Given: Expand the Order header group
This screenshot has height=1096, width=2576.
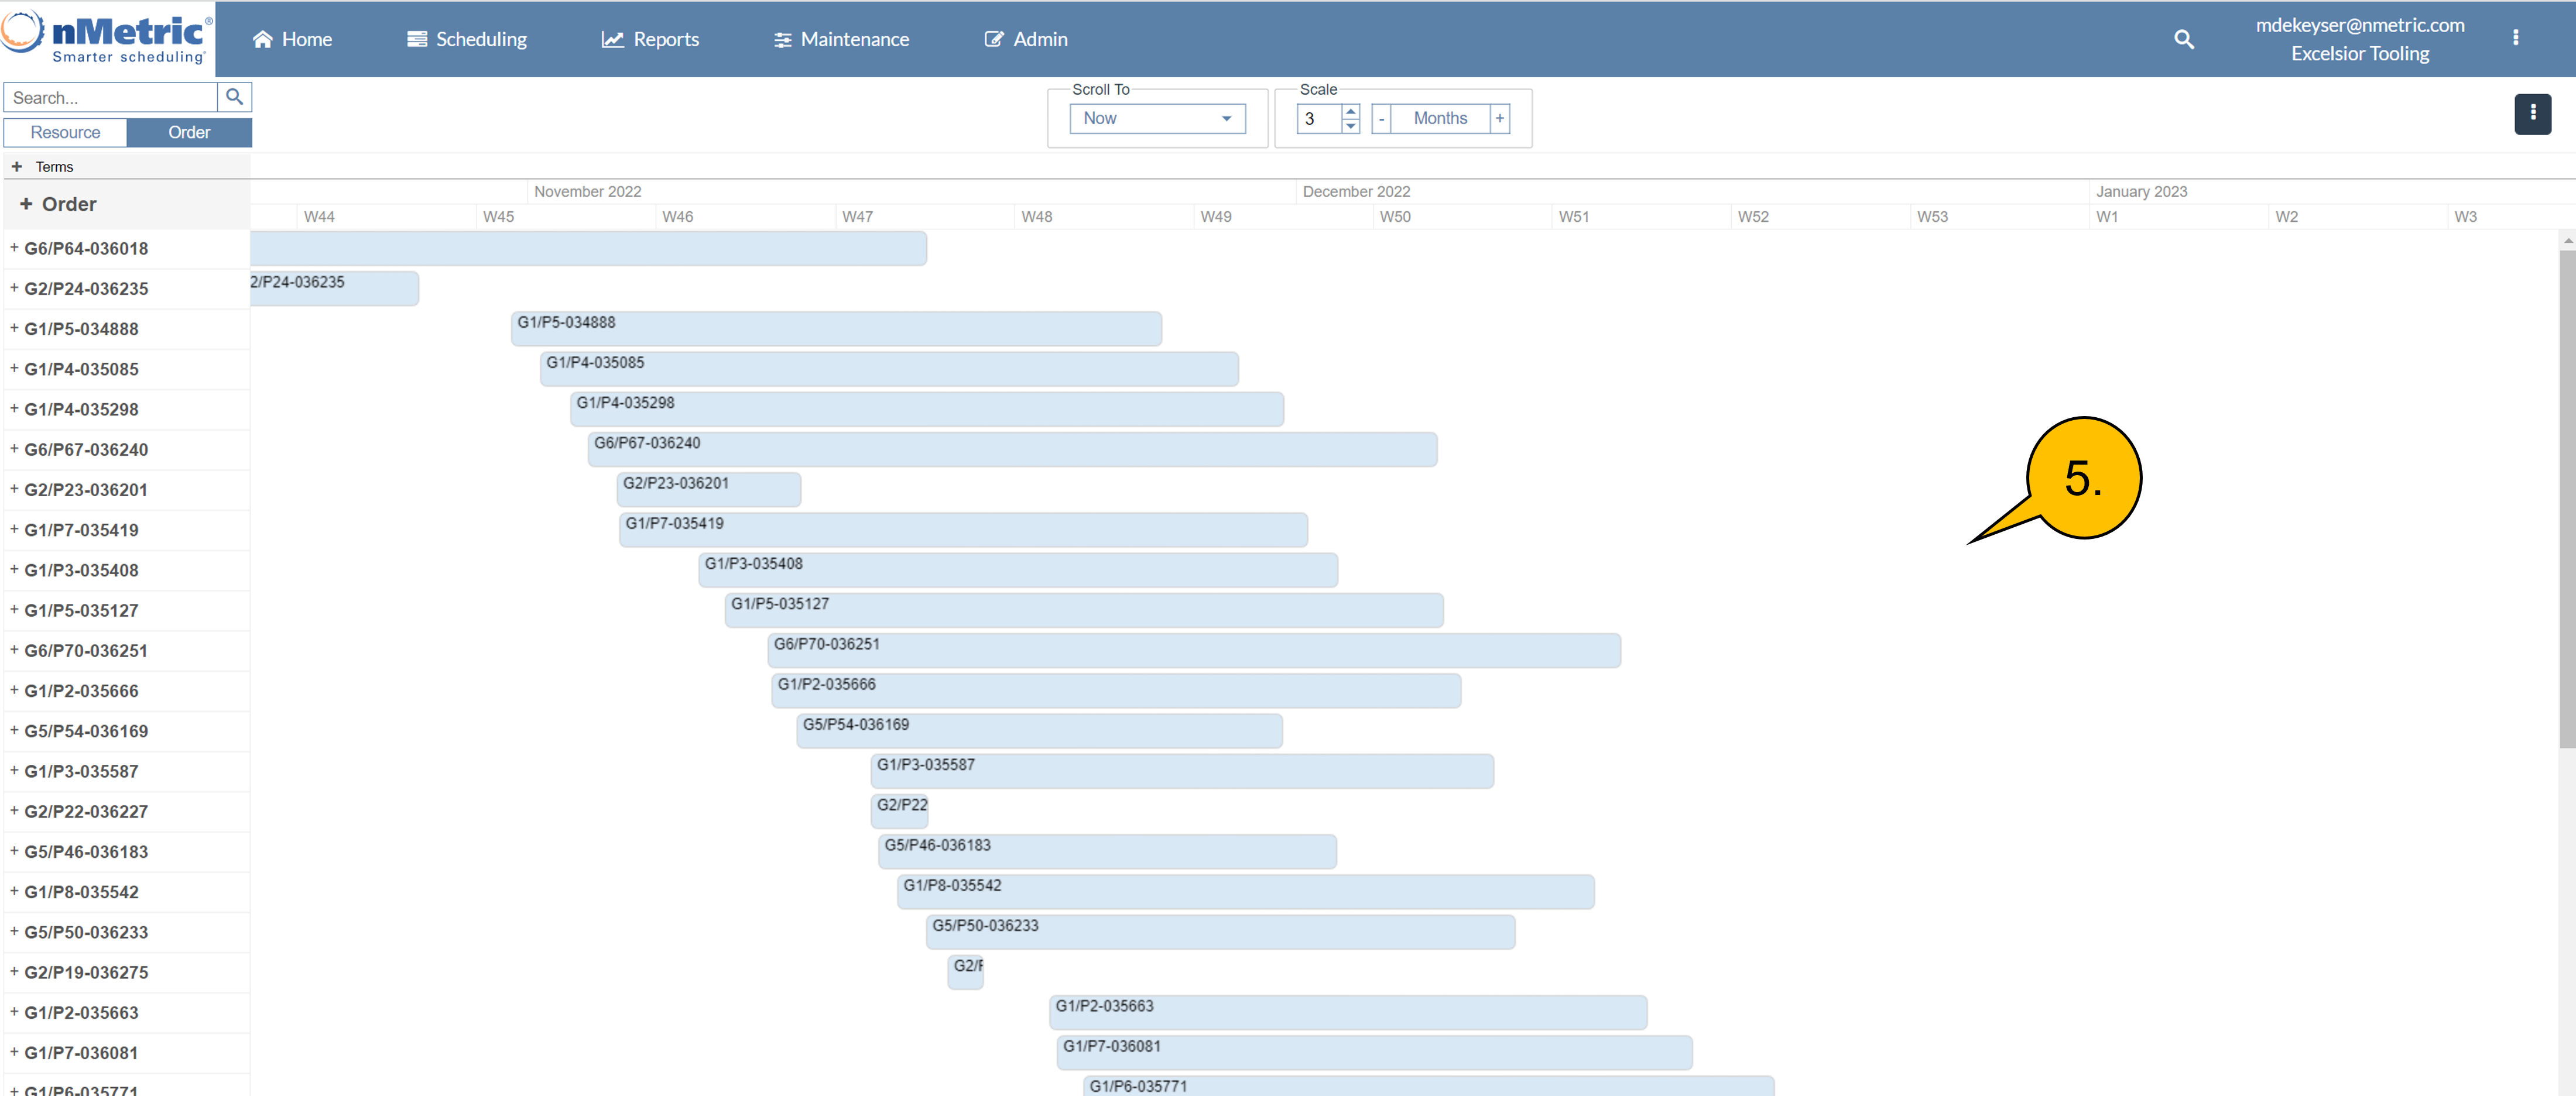Looking at the screenshot, I should 26,204.
